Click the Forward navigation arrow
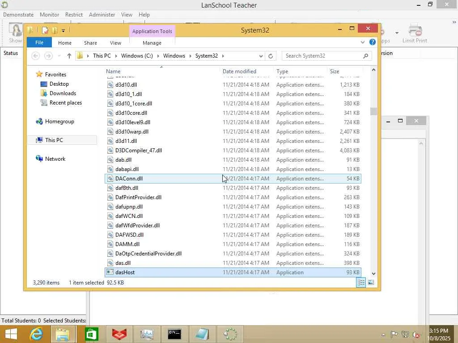This screenshot has width=458, height=343. 48,56
